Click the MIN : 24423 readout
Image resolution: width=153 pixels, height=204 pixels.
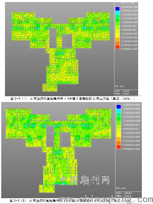[124, 196]
